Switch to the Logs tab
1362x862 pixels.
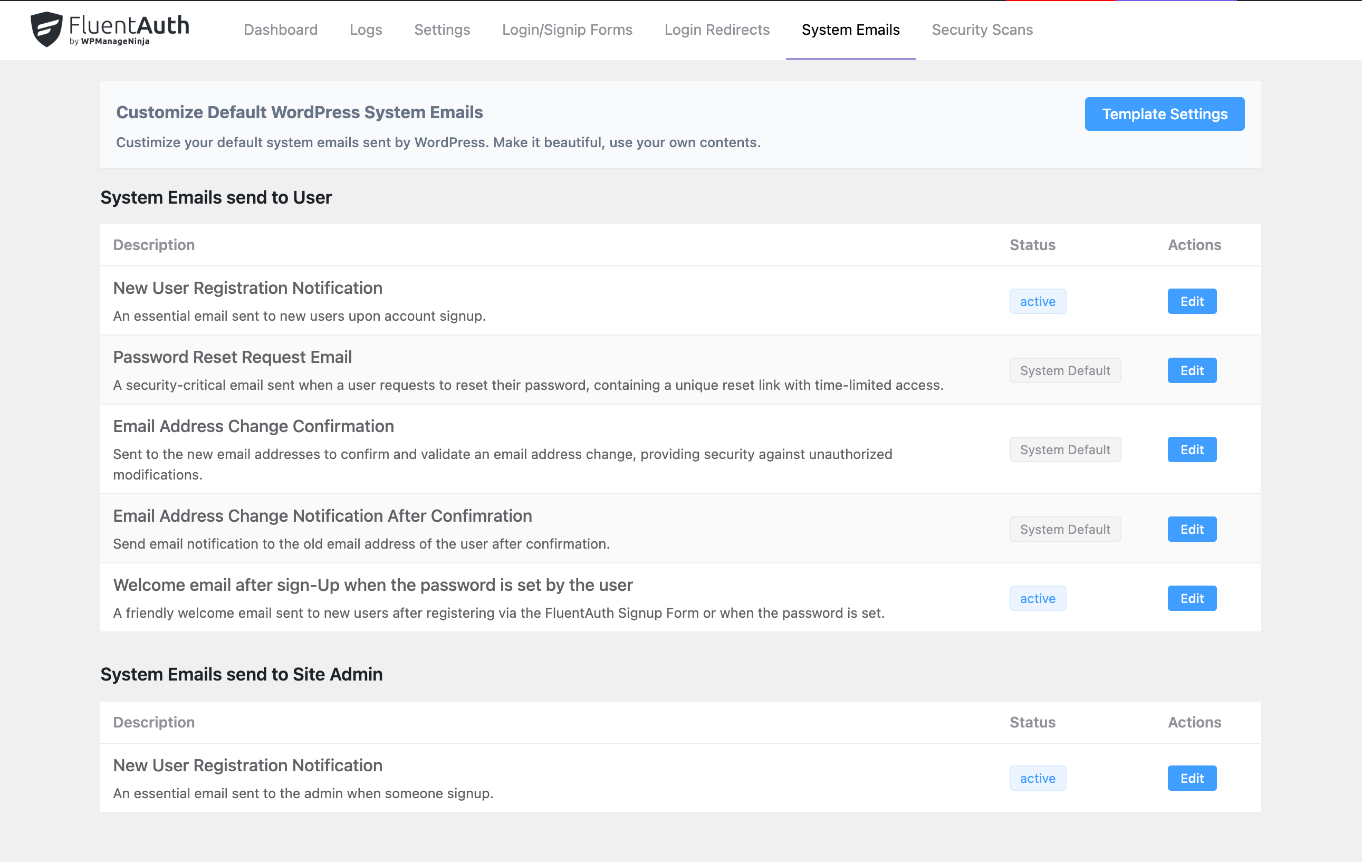tap(366, 30)
